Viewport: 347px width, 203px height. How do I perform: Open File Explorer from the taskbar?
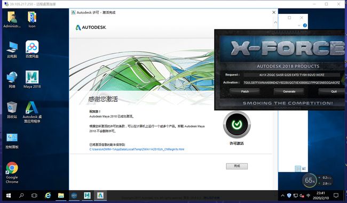pyautogui.click(x=61, y=196)
